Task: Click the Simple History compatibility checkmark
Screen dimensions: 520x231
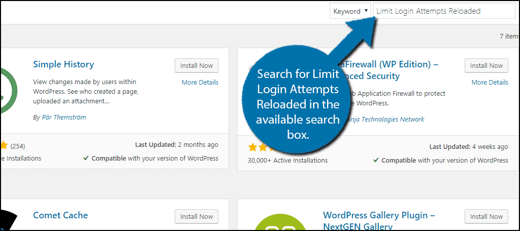Action: (85, 158)
